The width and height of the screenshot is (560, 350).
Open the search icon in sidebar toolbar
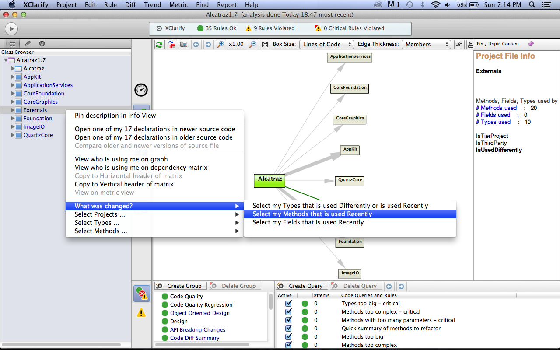coord(42,44)
